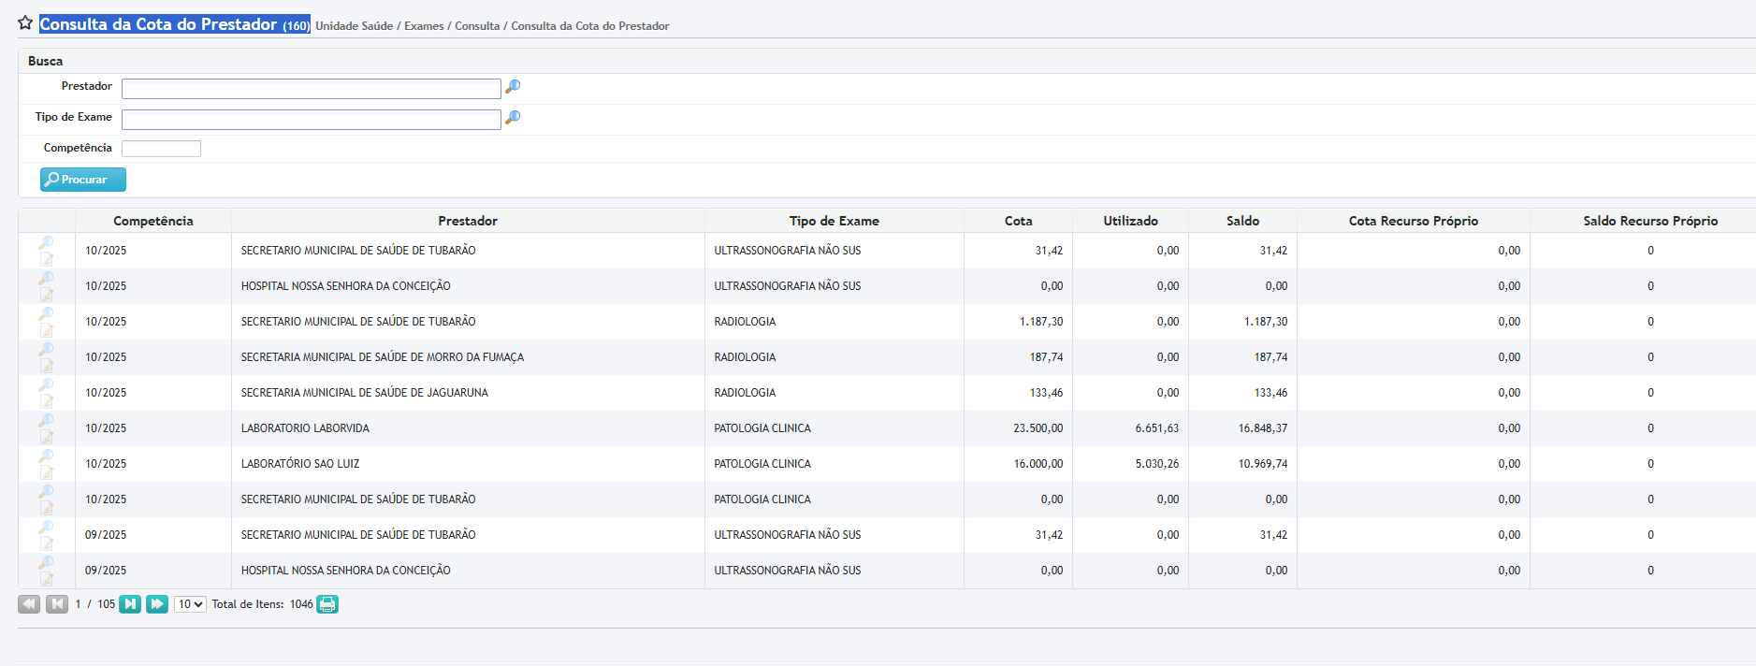The width and height of the screenshot is (1756, 666).
Task: Click into the Tipo de Exame field
Action: [x=311, y=120]
